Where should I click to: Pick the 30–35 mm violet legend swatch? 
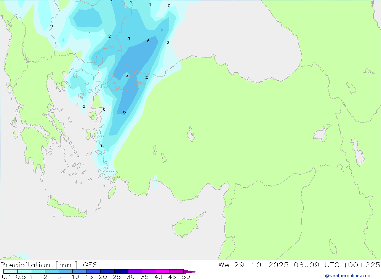click(x=135, y=271)
